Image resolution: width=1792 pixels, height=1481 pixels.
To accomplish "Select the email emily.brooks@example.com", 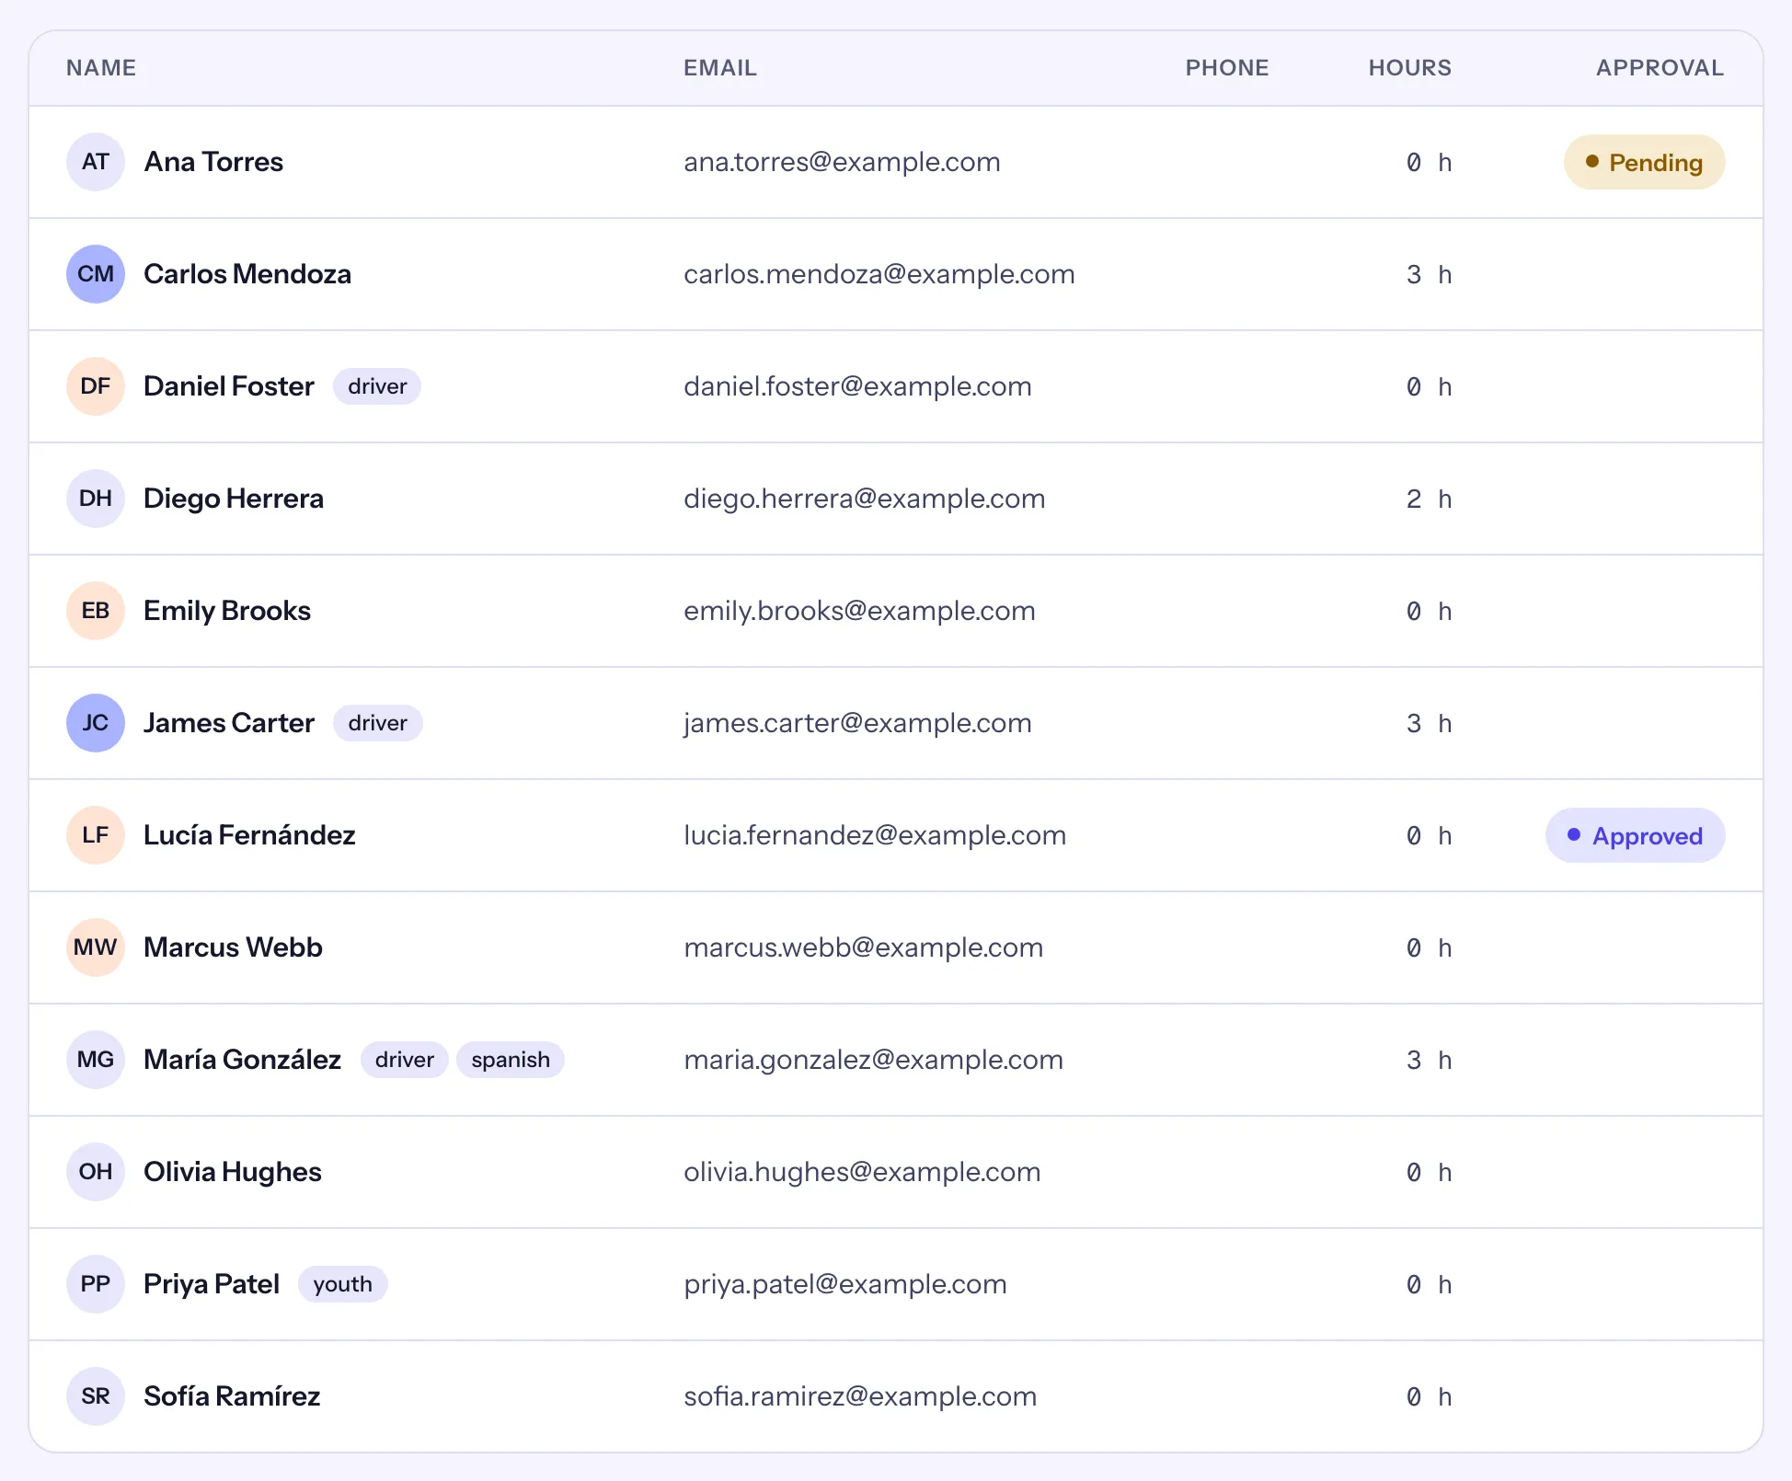I will [859, 611].
